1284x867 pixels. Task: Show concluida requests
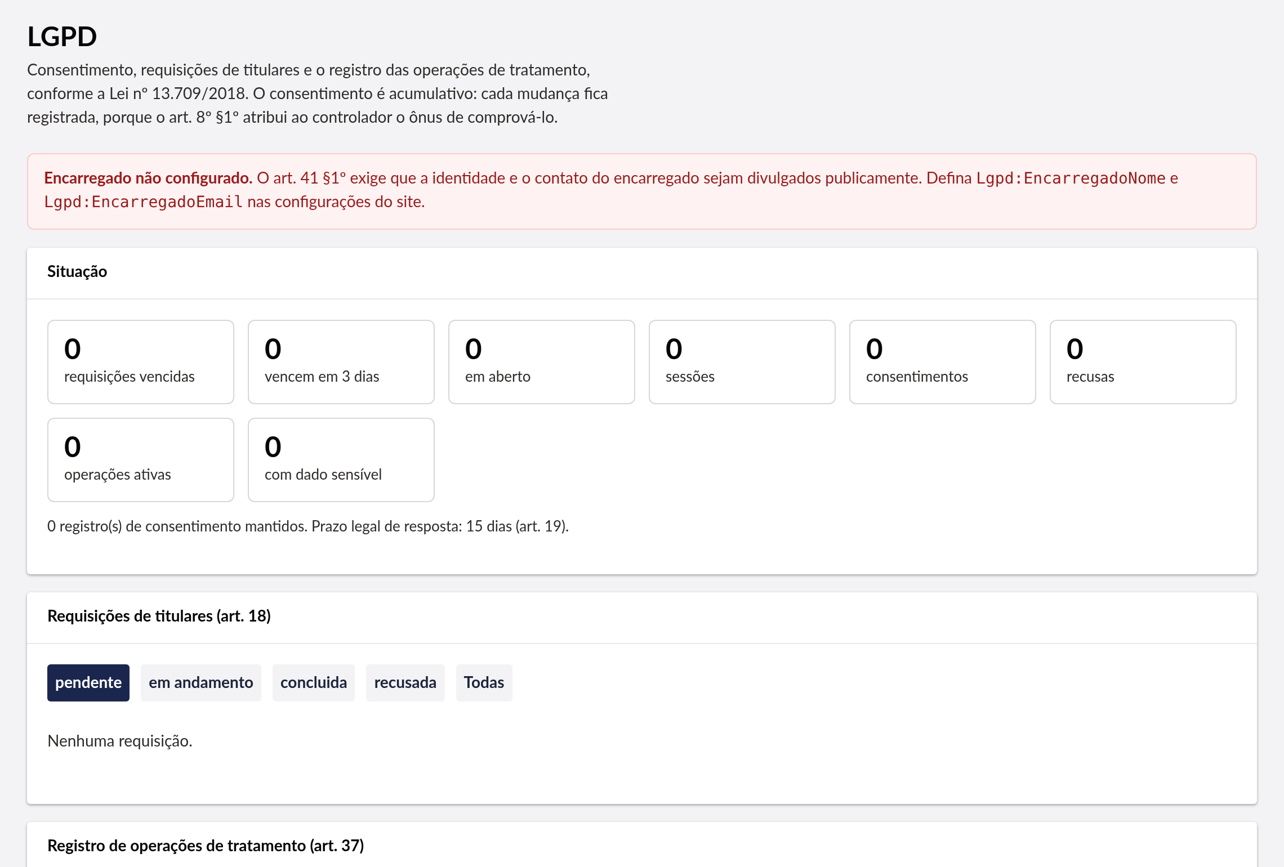[314, 682]
